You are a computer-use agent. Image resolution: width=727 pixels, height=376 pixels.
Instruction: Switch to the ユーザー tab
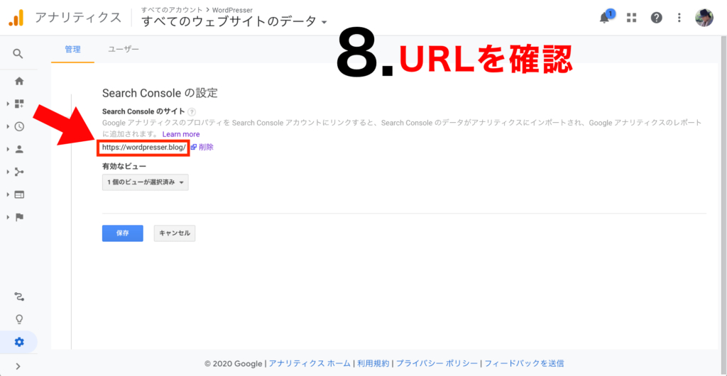pyautogui.click(x=124, y=49)
